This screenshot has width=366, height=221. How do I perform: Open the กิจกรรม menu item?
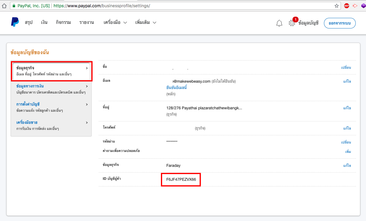pos(64,22)
